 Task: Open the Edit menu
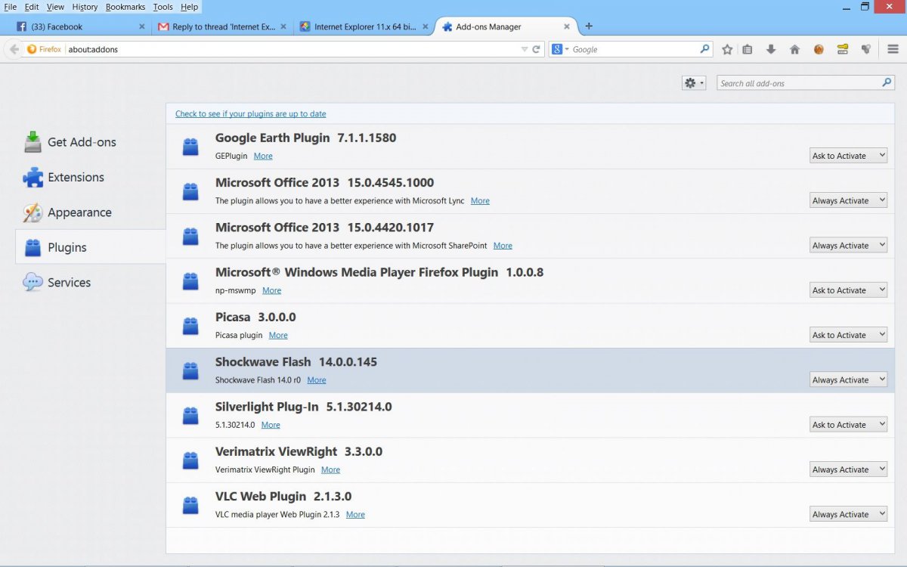(x=32, y=7)
